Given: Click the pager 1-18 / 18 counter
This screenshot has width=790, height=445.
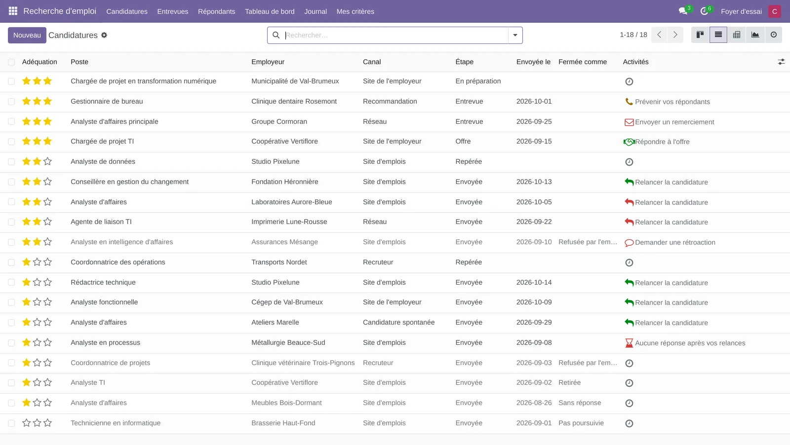Looking at the screenshot, I should (633, 35).
